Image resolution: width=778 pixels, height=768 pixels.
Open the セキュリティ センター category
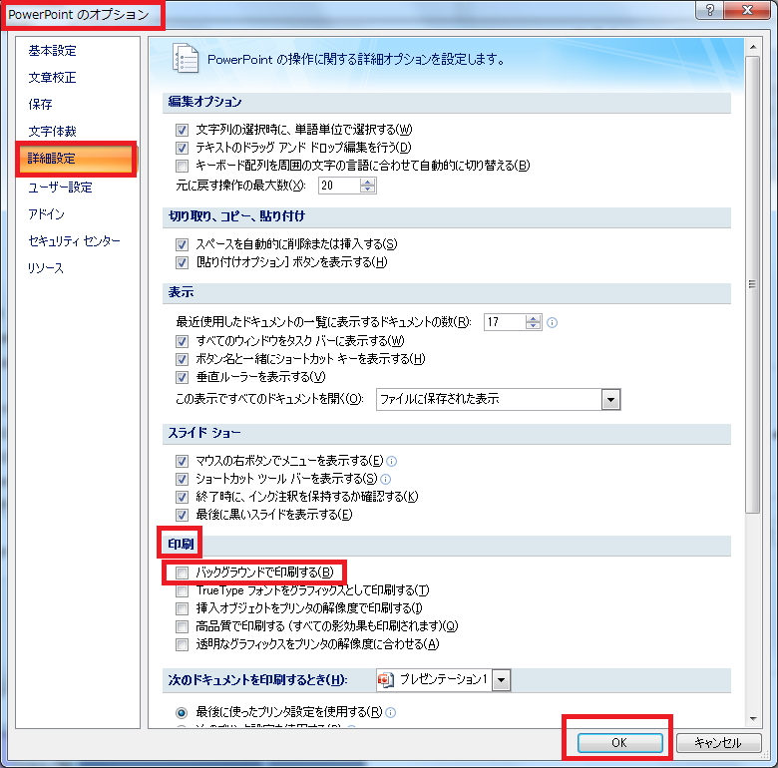pyautogui.click(x=74, y=241)
